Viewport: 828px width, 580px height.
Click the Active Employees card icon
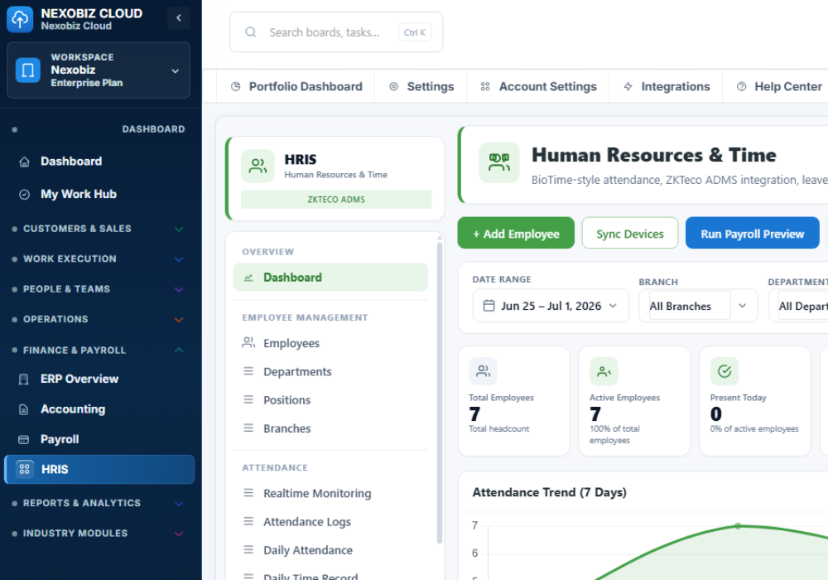tap(604, 371)
